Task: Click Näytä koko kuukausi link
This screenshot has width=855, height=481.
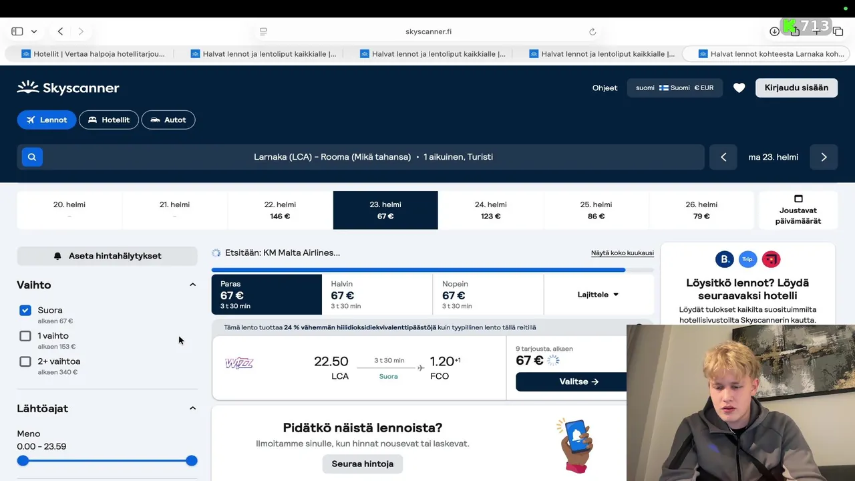Action: (623, 253)
